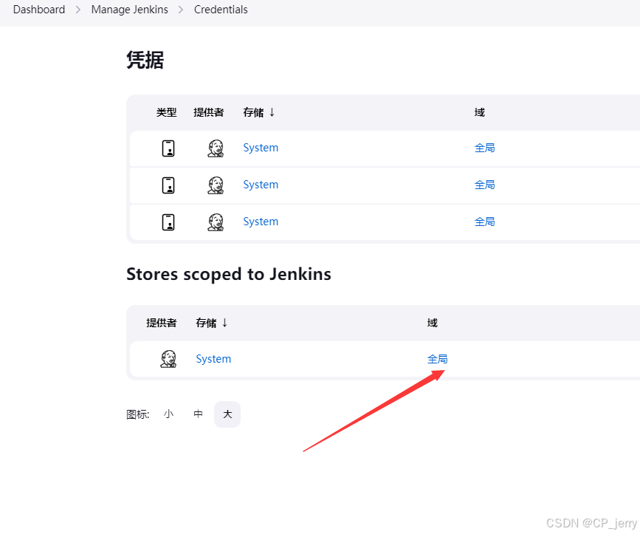Click the credential type icon in the third System row
Image resolution: width=640 pixels, height=534 pixels.
168,222
